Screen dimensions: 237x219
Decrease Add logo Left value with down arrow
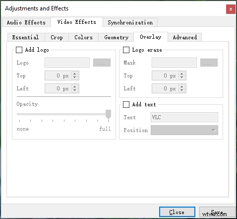[75, 90]
